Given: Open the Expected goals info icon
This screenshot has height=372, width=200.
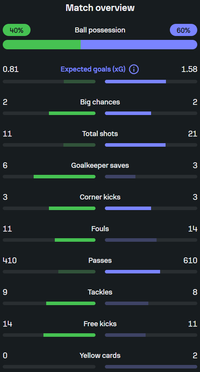Looking at the screenshot, I should point(134,70).
